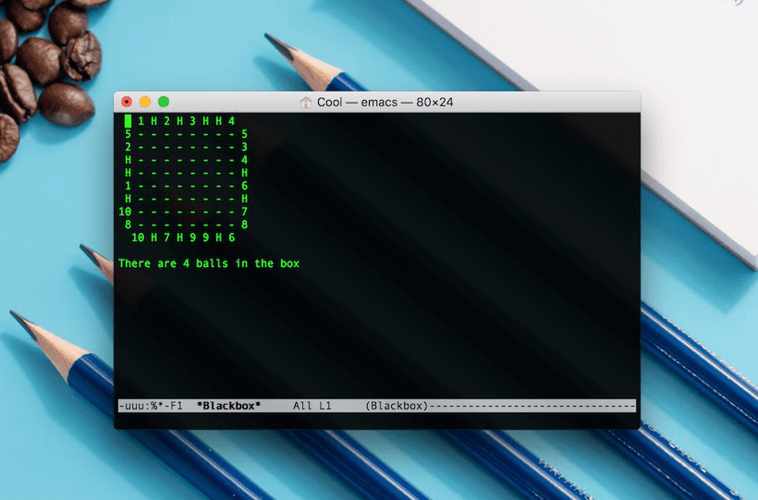Image resolution: width=758 pixels, height=500 pixels.
Task: Click the '8' at the left edge of the grid
Action: (128, 225)
